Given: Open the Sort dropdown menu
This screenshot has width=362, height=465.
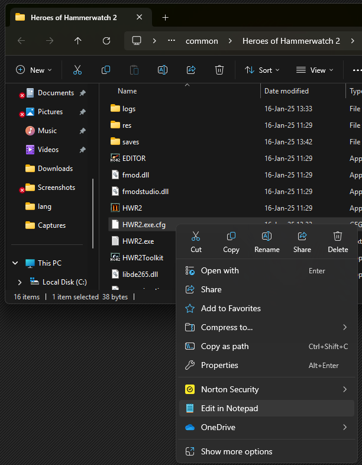Looking at the screenshot, I should click(262, 70).
